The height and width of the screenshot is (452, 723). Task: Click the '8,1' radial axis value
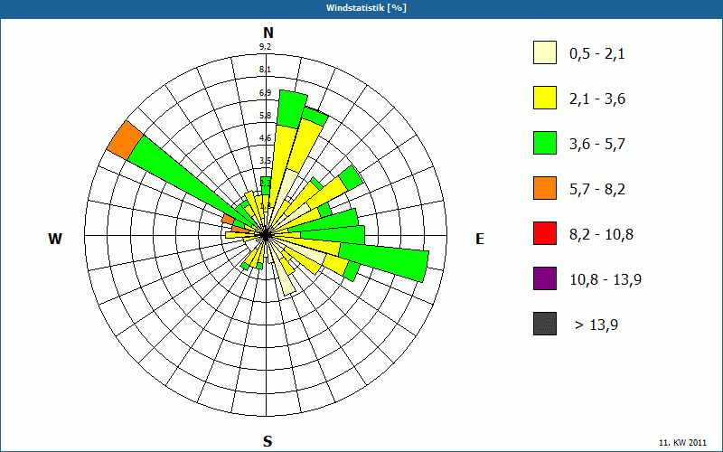tap(265, 70)
